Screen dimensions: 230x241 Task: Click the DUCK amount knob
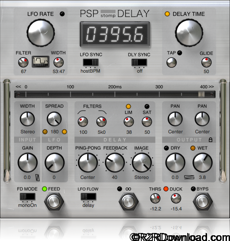(x=176, y=198)
